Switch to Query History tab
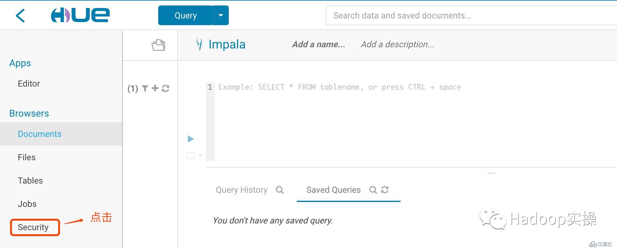 tap(242, 190)
